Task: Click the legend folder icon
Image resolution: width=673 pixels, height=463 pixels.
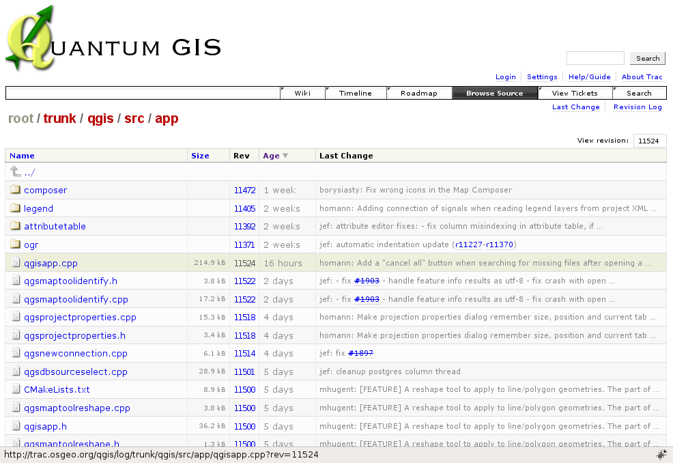Action: click(16, 208)
